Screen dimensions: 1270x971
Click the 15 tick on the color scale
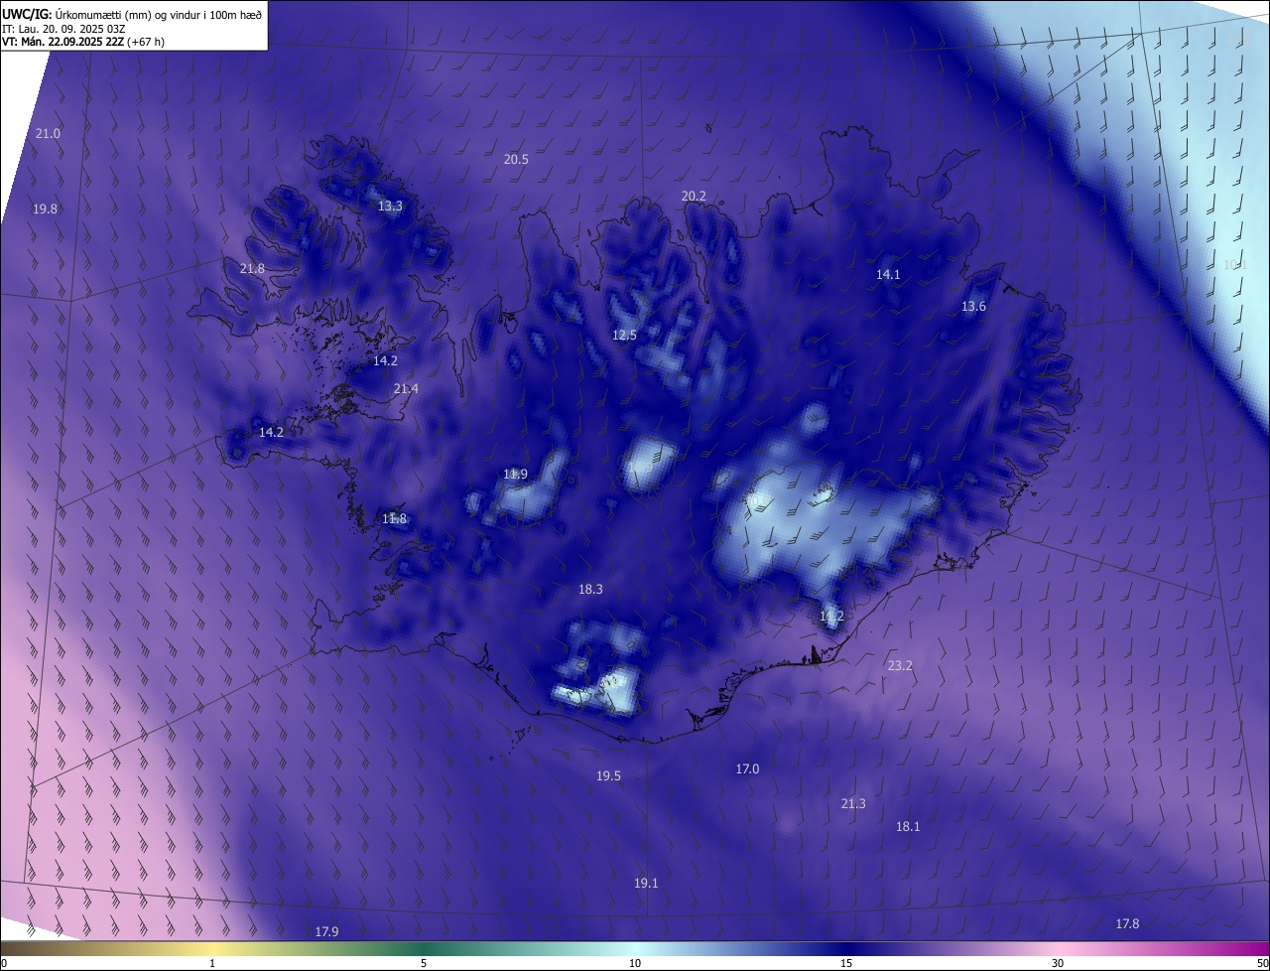846,963
